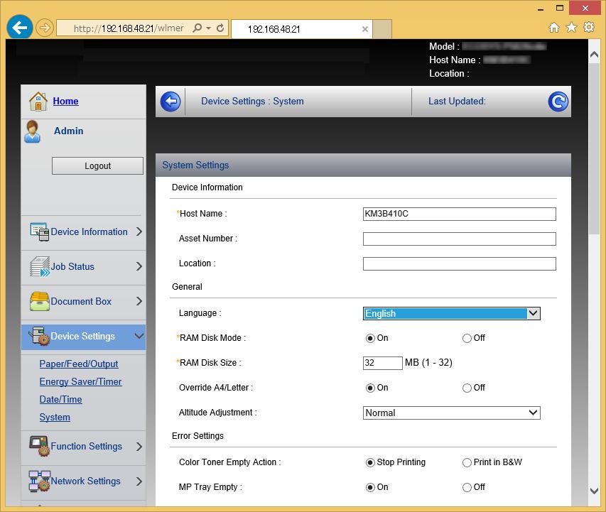Click the Home house icon

coord(38,102)
